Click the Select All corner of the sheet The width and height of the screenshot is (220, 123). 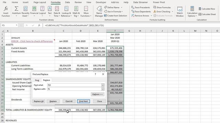click(2, 31)
